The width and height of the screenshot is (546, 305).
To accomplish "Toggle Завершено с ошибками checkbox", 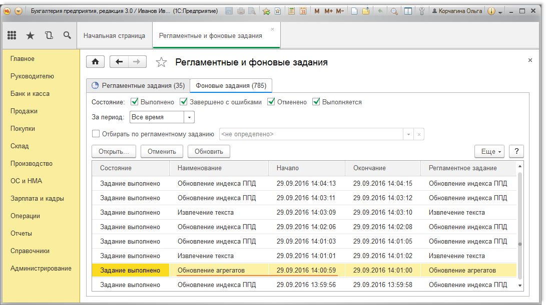I will tap(184, 102).
